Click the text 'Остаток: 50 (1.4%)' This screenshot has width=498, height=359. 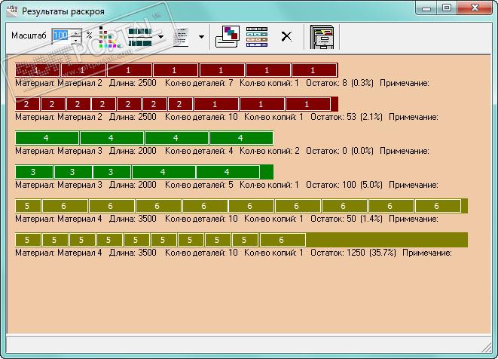point(347,219)
